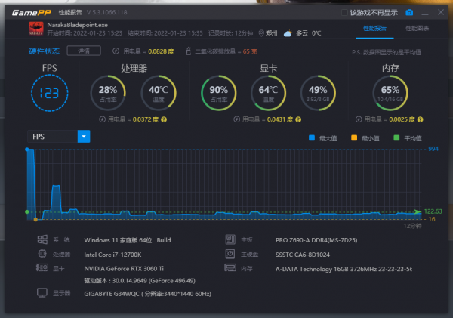Click the location pin icon by 郑州
The width and height of the screenshot is (453, 318).
coord(261,33)
